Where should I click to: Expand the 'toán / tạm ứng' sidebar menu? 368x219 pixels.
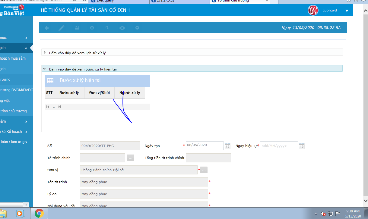26,142
